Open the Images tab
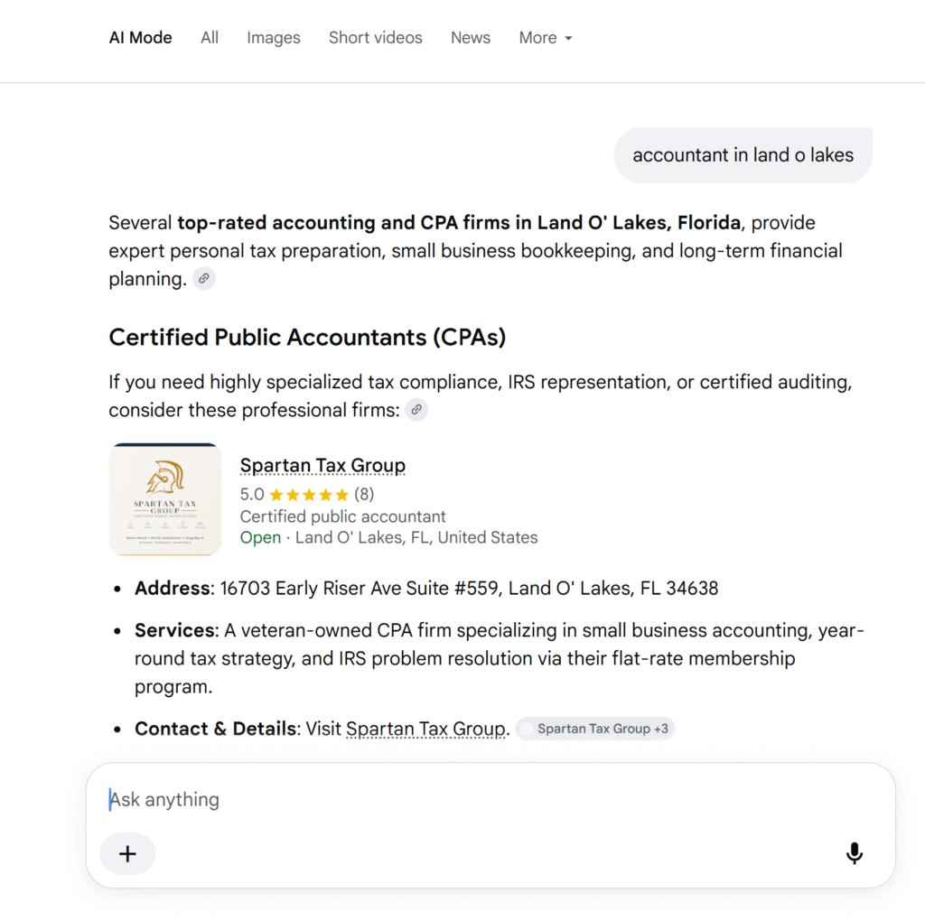Viewport: 925px width, 920px height. click(x=273, y=38)
